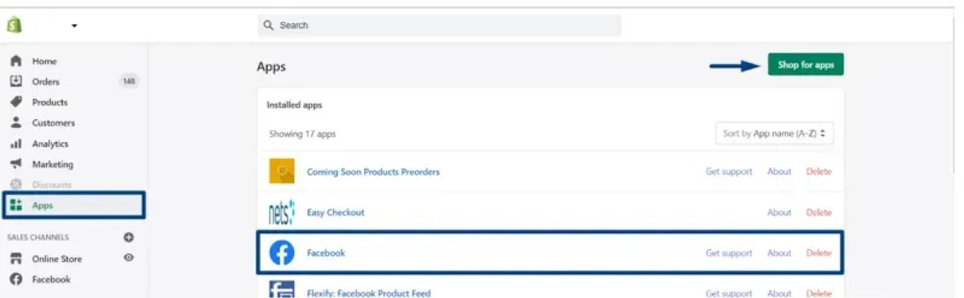Click the Facebook app logo thumbnail
Screen dimensions: 964x298
point(282,252)
